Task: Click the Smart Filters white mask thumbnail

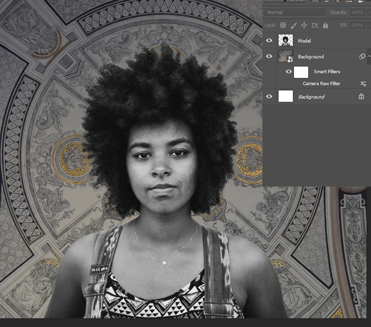Action: 301,72
